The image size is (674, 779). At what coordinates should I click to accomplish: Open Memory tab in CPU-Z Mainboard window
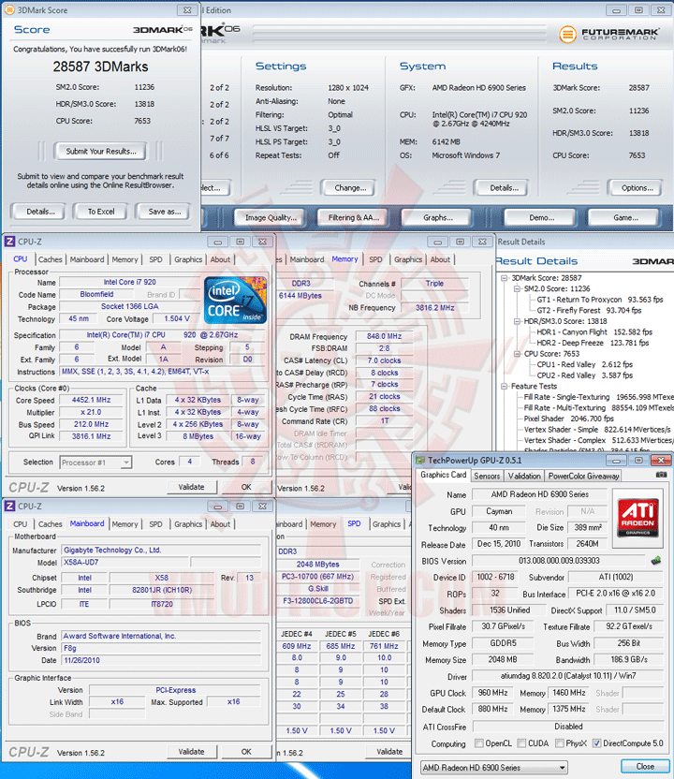[x=125, y=524]
